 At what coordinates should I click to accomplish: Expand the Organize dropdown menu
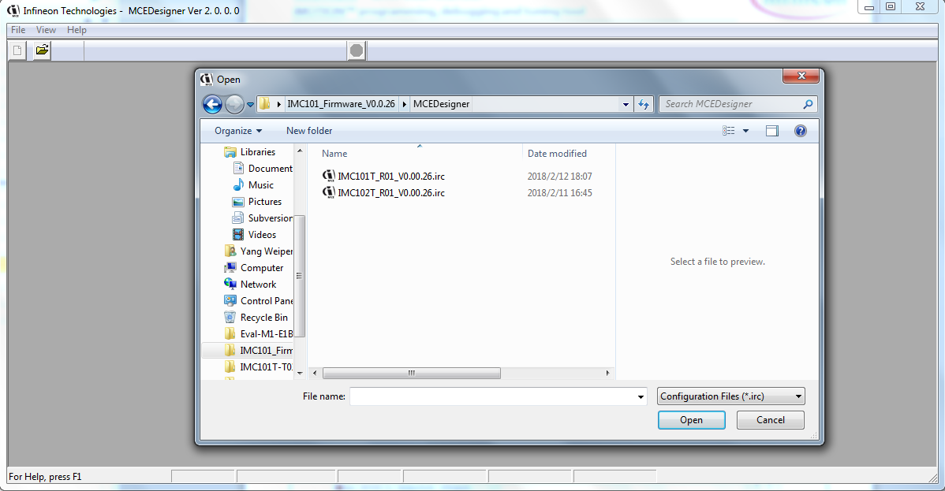pos(237,131)
